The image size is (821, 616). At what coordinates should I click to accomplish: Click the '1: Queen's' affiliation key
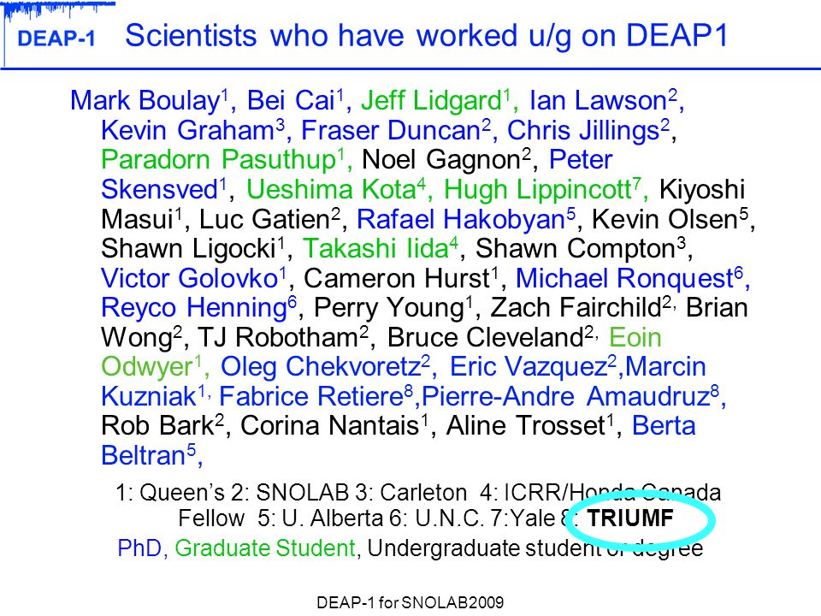pos(169,493)
